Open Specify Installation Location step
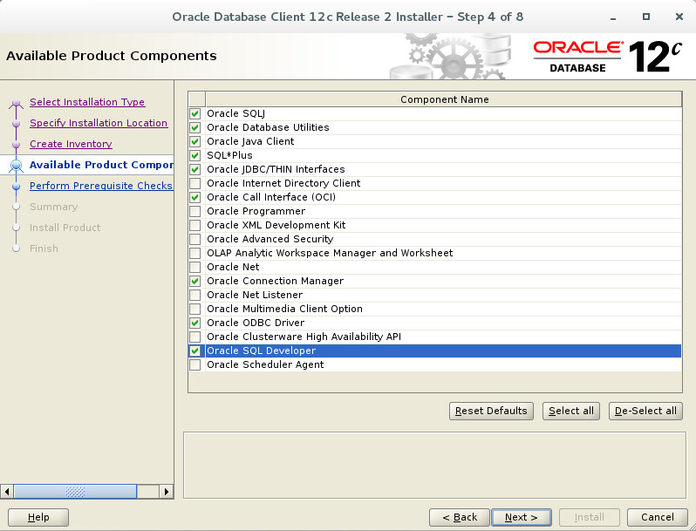The width and height of the screenshot is (696, 531). [x=99, y=123]
